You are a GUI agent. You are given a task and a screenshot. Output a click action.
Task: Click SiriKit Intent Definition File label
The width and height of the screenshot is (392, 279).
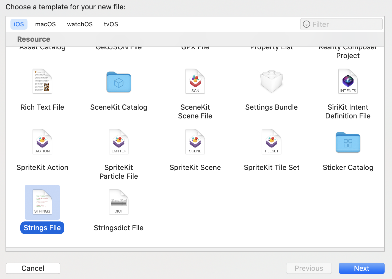pos(348,112)
